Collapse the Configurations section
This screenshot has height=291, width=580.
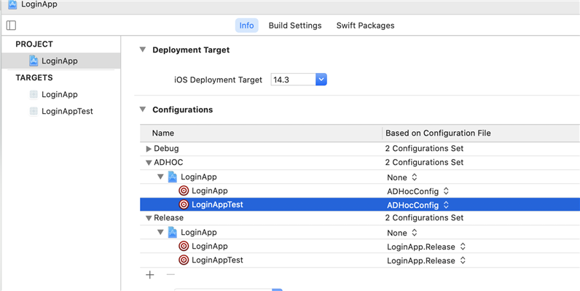pos(143,109)
